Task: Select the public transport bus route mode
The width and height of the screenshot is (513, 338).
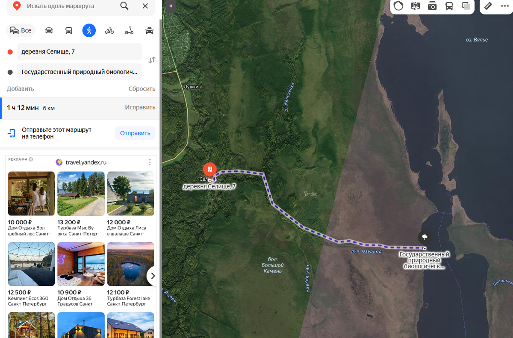Action: (69, 30)
